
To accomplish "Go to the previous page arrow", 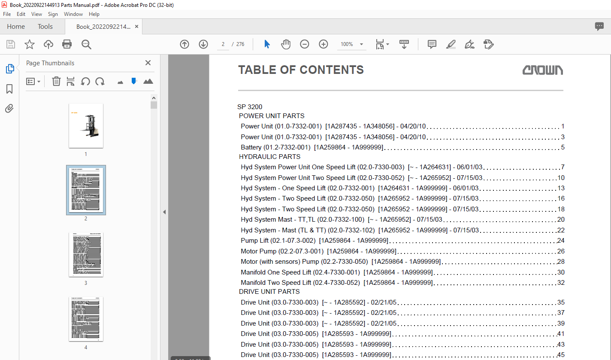I will [185, 44].
